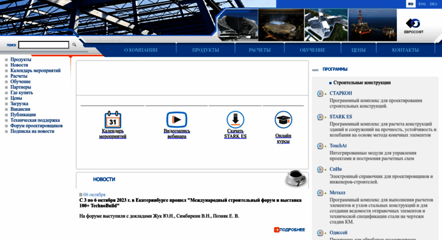442x240 pixels.
Task: Expand the Цены tree node
Action: point(6,98)
